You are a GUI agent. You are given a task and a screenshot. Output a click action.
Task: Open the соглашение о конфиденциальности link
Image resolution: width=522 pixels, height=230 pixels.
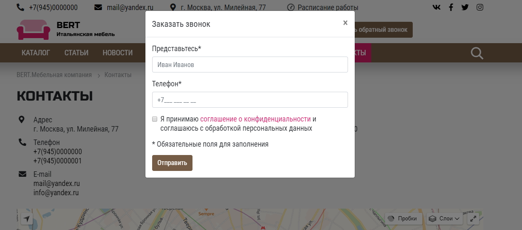256,119
